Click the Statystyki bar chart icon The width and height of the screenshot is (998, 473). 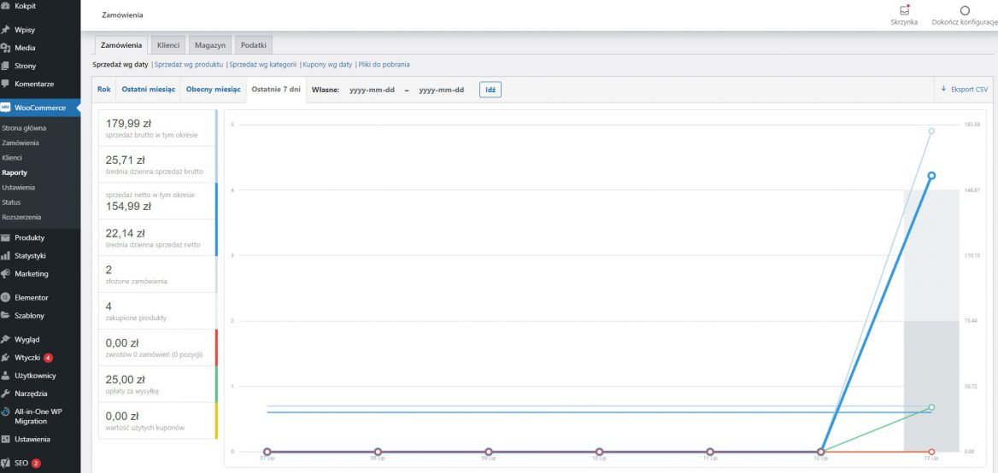click(5, 255)
